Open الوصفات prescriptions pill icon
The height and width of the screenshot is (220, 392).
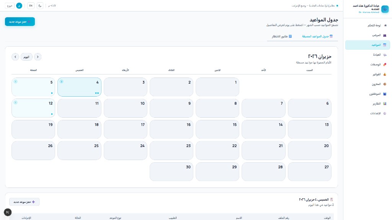(385, 64)
